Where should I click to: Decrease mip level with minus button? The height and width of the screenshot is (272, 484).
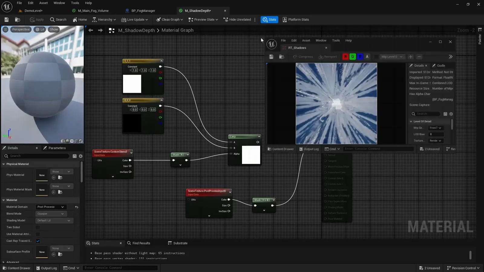(419, 57)
